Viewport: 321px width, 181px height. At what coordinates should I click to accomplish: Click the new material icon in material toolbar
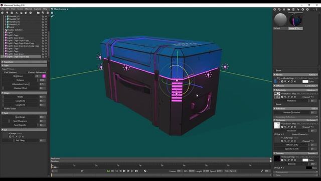[275, 10]
